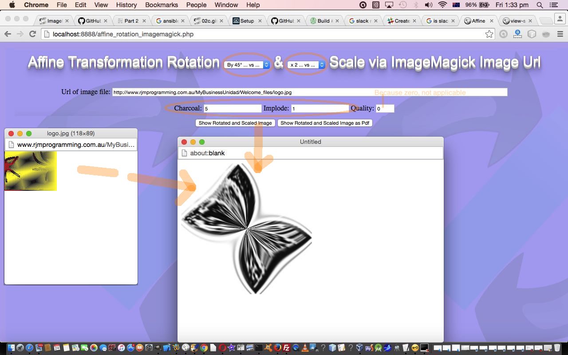The height and width of the screenshot is (355, 568).
Task: Open the Bookmarks menu
Action: (x=162, y=5)
